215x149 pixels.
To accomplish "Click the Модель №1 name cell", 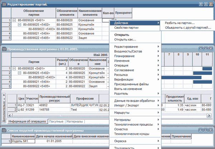I will click(x=23, y=141).
